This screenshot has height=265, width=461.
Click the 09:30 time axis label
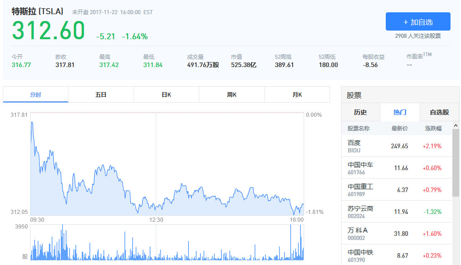click(x=37, y=220)
